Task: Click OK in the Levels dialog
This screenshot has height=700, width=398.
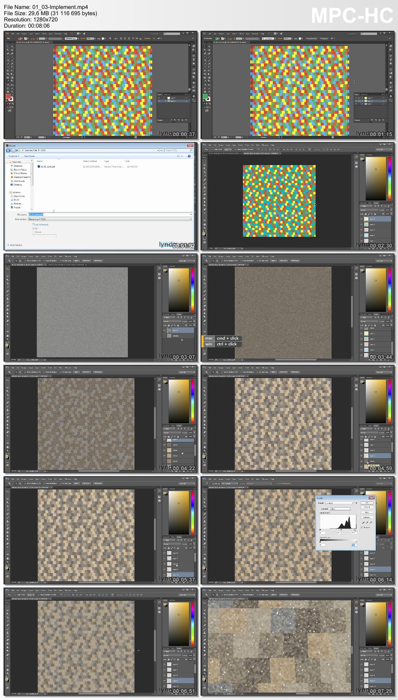Action: click(367, 503)
